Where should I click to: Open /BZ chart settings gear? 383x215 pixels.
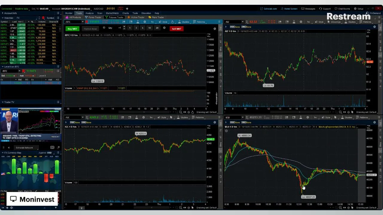301,22
